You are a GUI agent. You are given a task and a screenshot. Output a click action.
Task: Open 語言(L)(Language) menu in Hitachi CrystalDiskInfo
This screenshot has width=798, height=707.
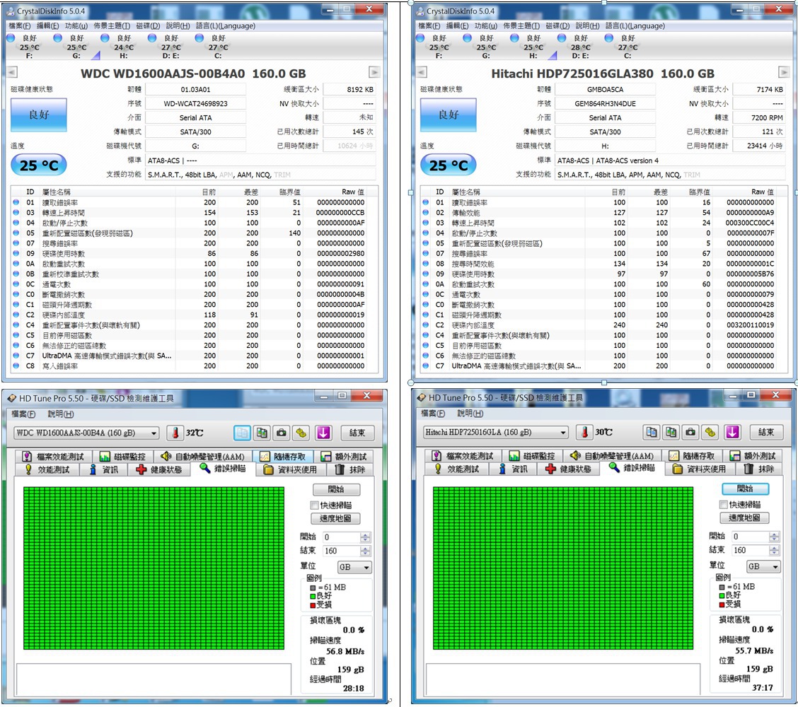pyautogui.click(x=635, y=25)
